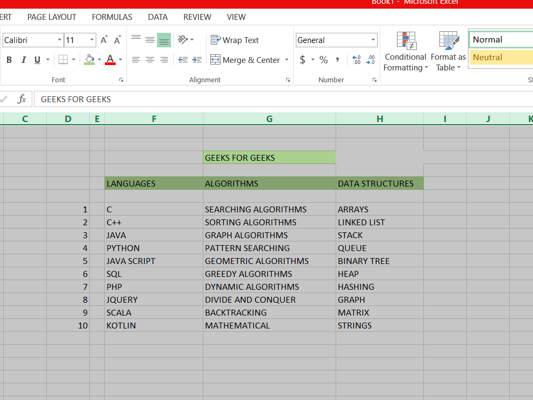This screenshot has height=400, width=533.
Task: Click Increase Decimal icon
Action: pyautogui.click(x=356, y=60)
